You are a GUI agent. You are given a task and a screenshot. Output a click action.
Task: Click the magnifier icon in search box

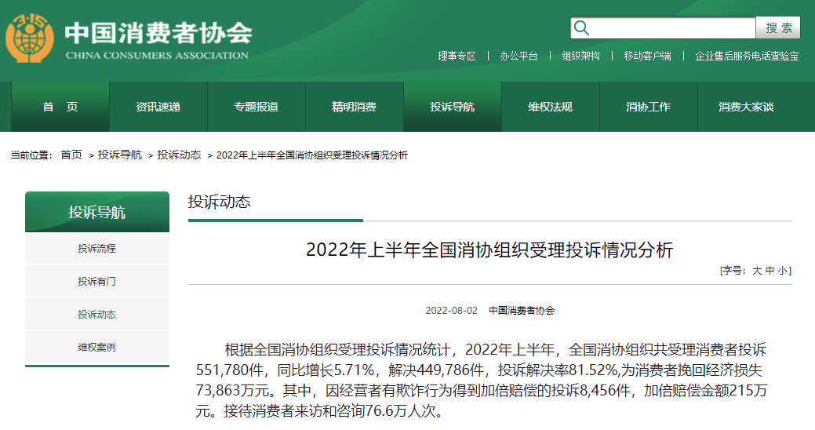coord(581,28)
